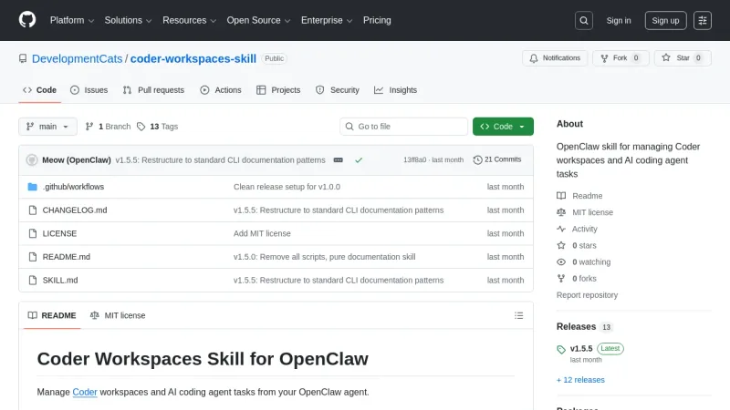Open commit 'v1.5.0: Remove all scripts, pure documentation skill'
Screen dimensions: 730x410
click(x=325, y=257)
